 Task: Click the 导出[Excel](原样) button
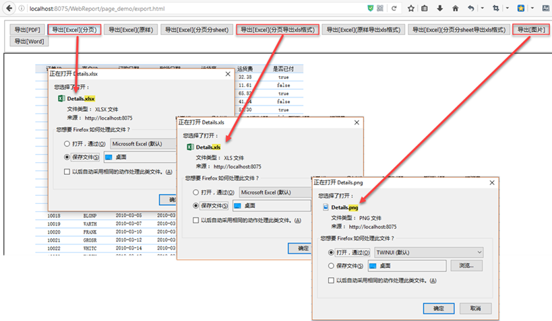pyautogui.click(x=131, y=30)
